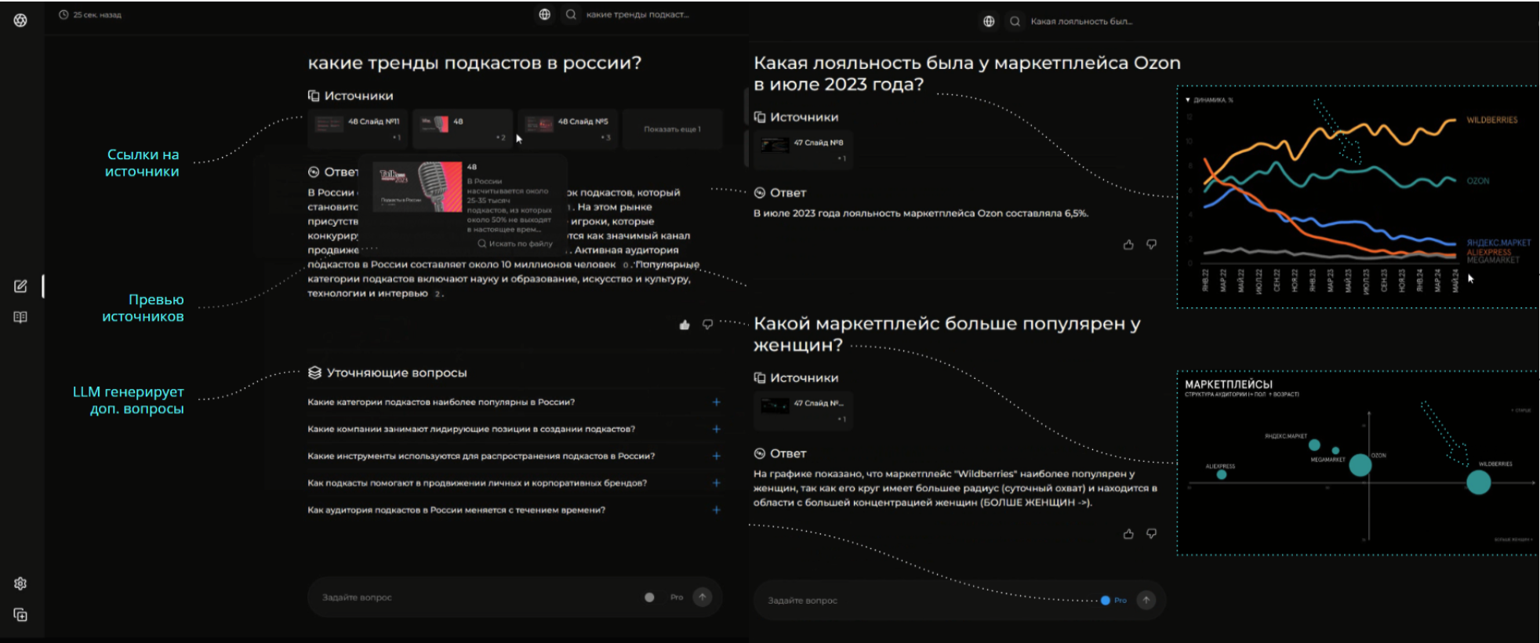Screen dimensions: 1540x643
Task: Click citation number 2 after 'технологии и интервью'
Action: coord(438,294)
